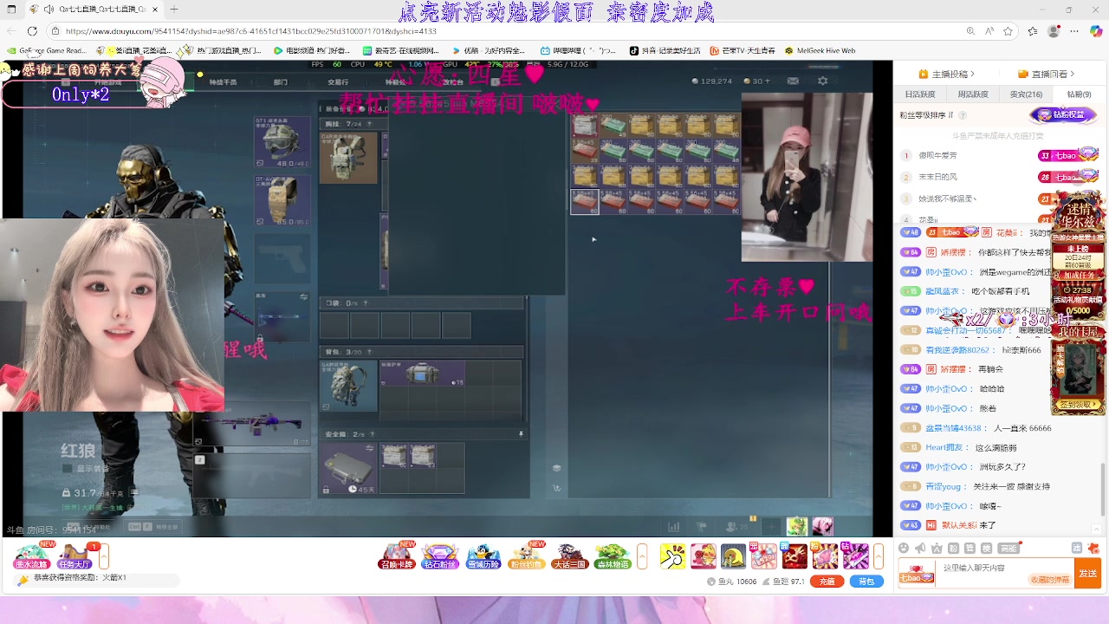Screen dimensions: 1109x624
Task: Open the 大话三国 game icon
Action: point(568,556)
